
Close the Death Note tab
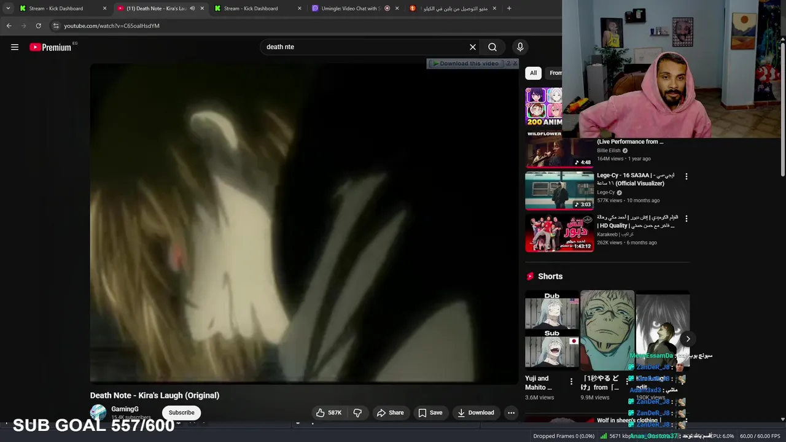[x=202, y=9]
